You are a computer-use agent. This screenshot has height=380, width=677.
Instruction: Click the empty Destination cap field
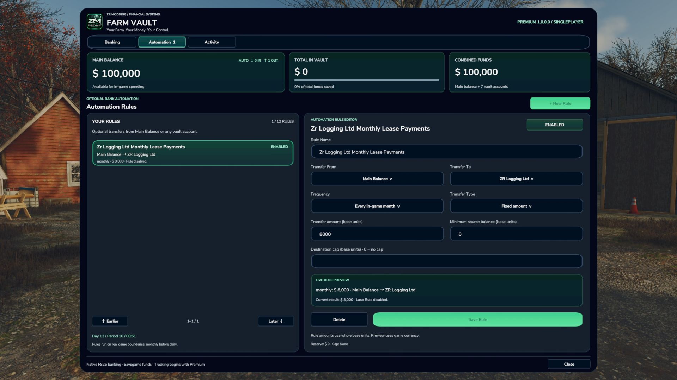point(446,261)
